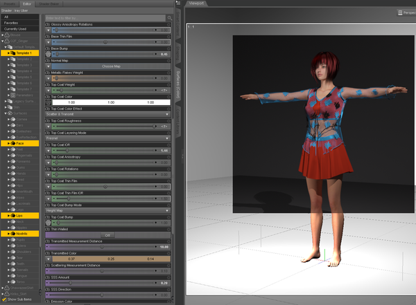Select the Cornea surface tree item

click(20, 119)
